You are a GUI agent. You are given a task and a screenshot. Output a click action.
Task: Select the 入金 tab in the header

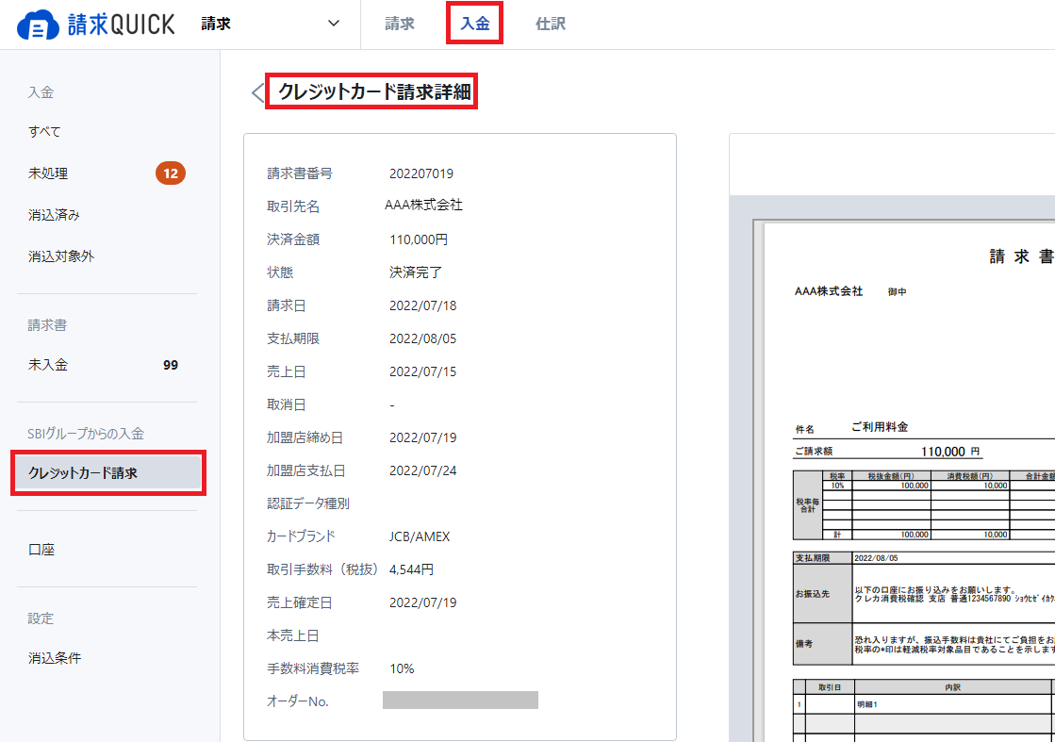[474, 24]
